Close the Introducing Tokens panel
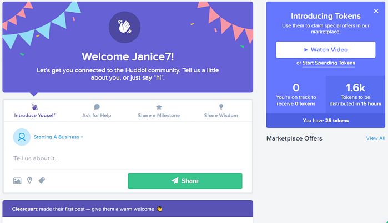This screenshot has width=388, height=223. [x=376, y=11]
